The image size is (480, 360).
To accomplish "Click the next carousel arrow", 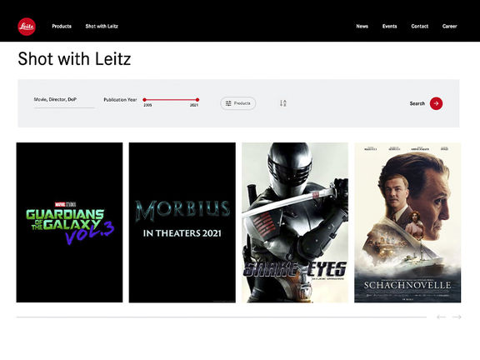I will [x=457, y=317].
